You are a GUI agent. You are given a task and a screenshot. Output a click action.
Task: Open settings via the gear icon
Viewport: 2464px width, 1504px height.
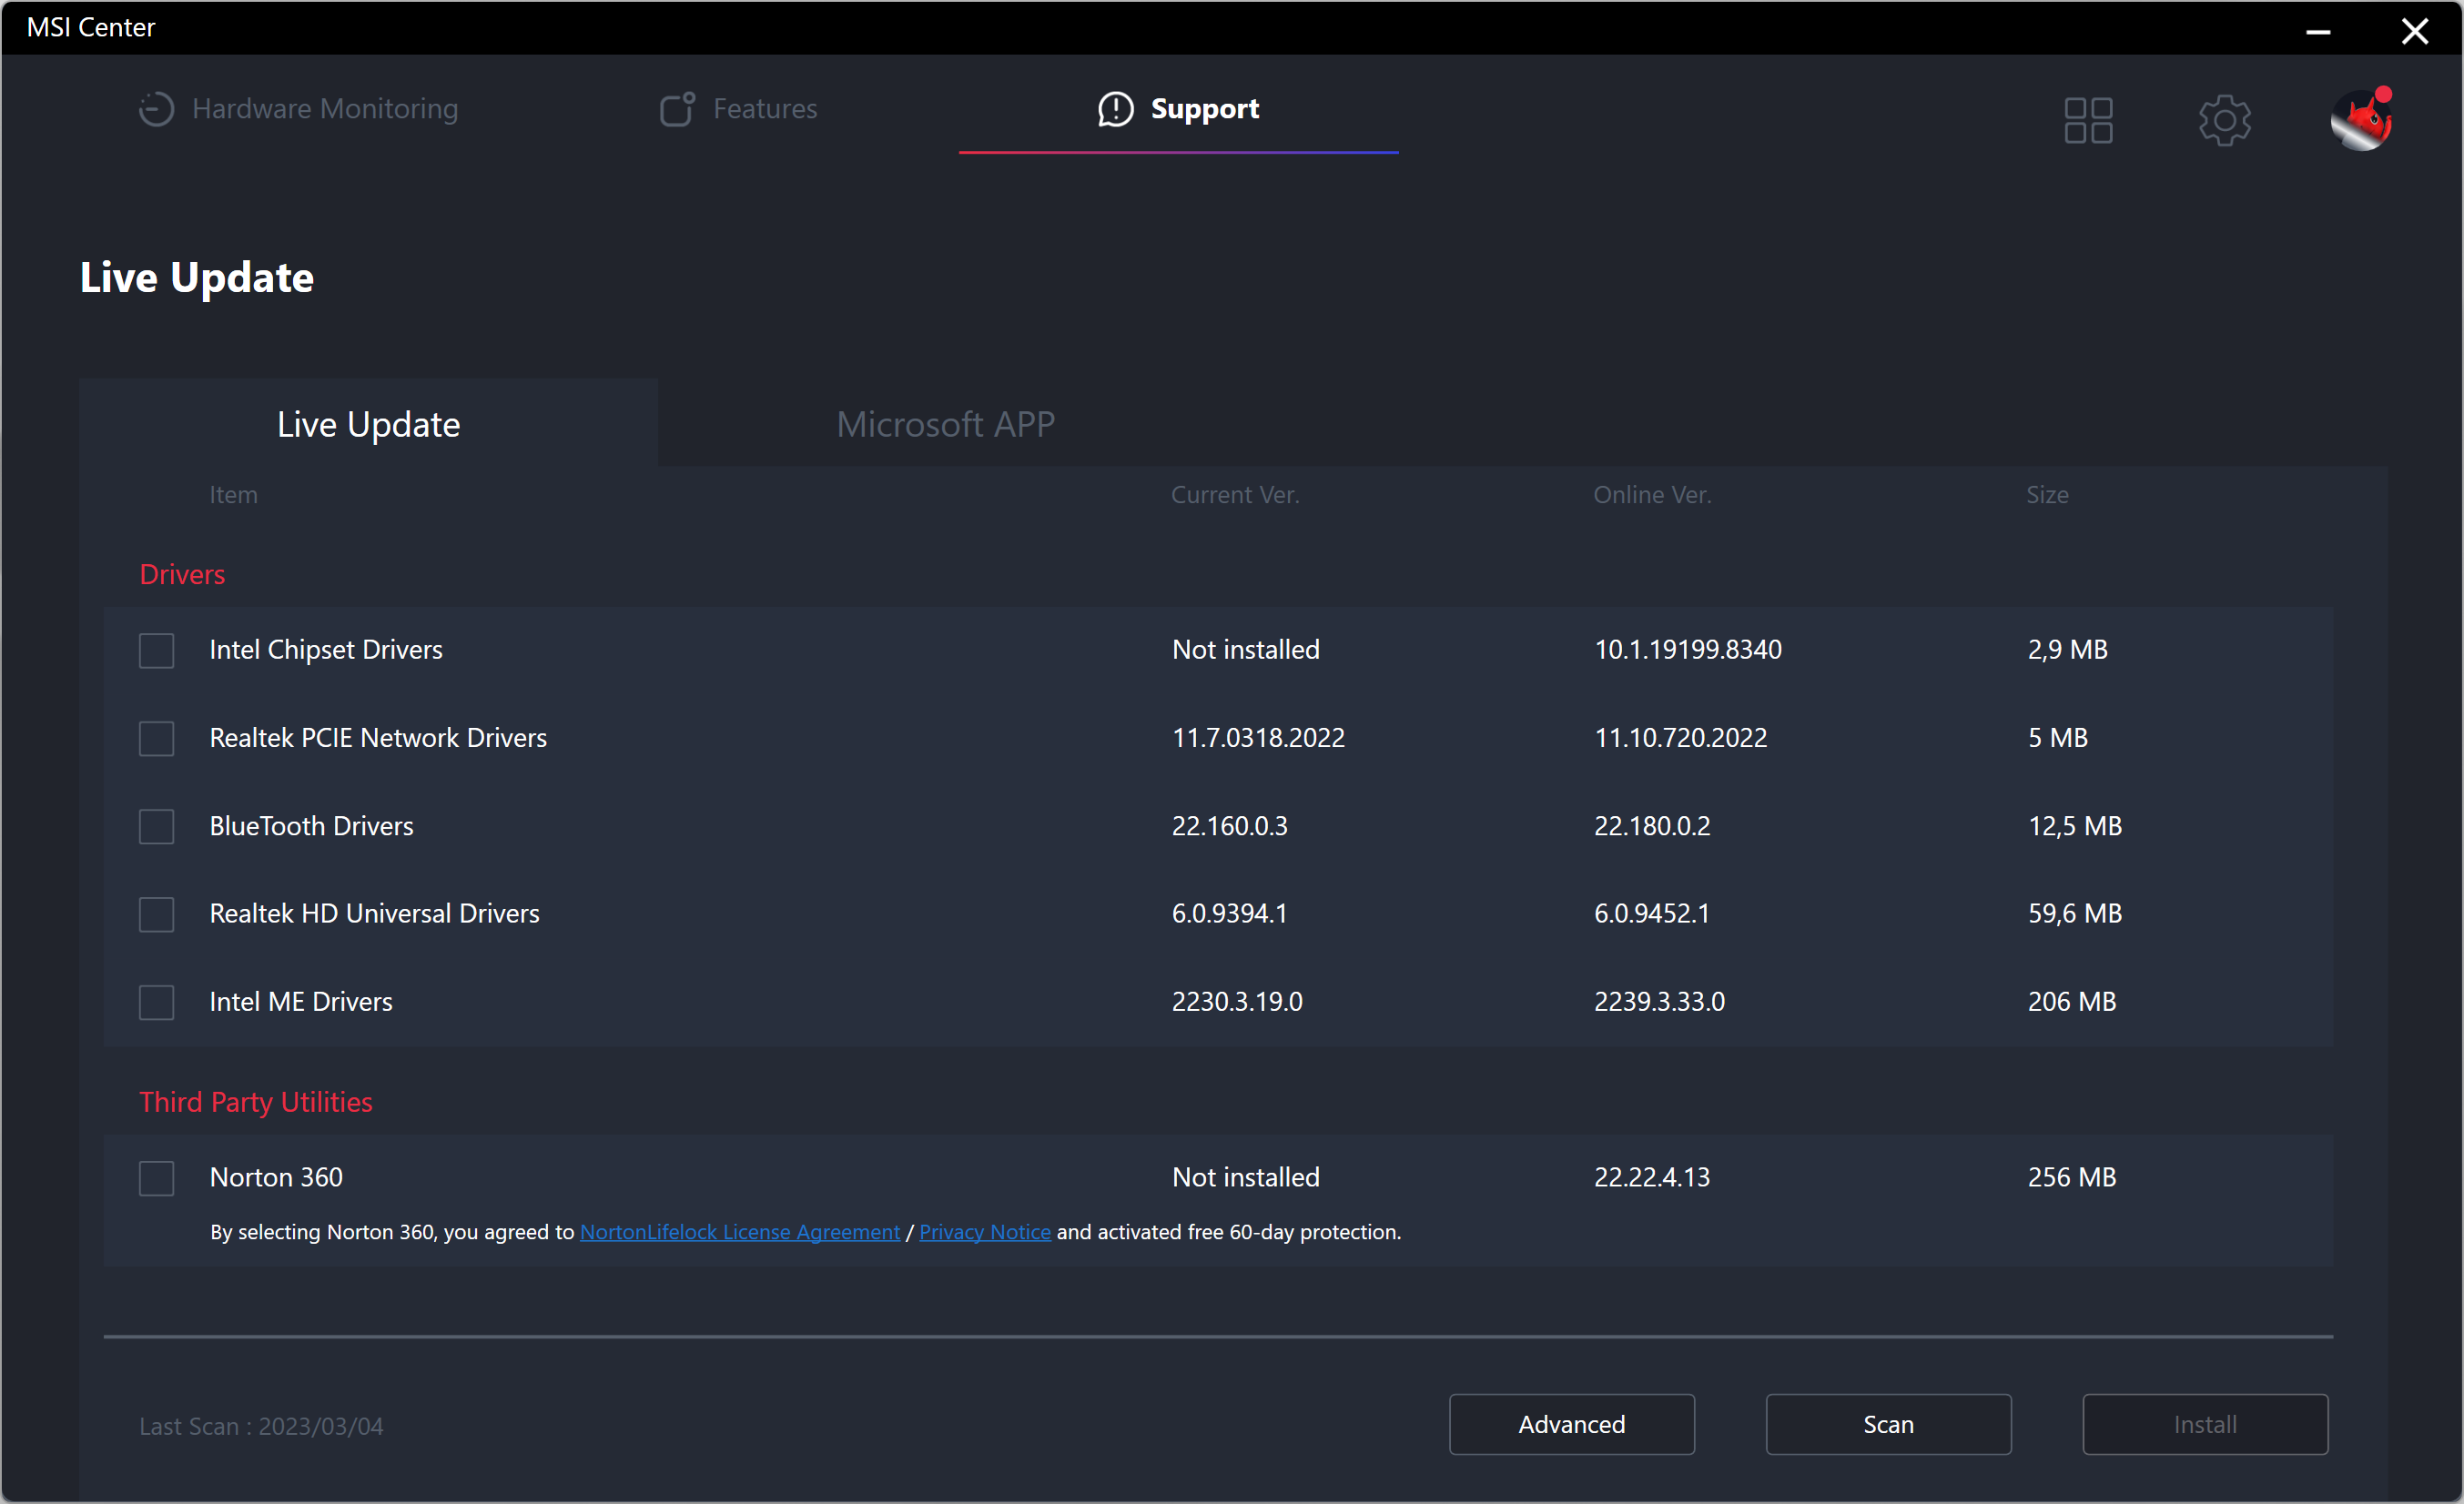(x=2224, y=121)
